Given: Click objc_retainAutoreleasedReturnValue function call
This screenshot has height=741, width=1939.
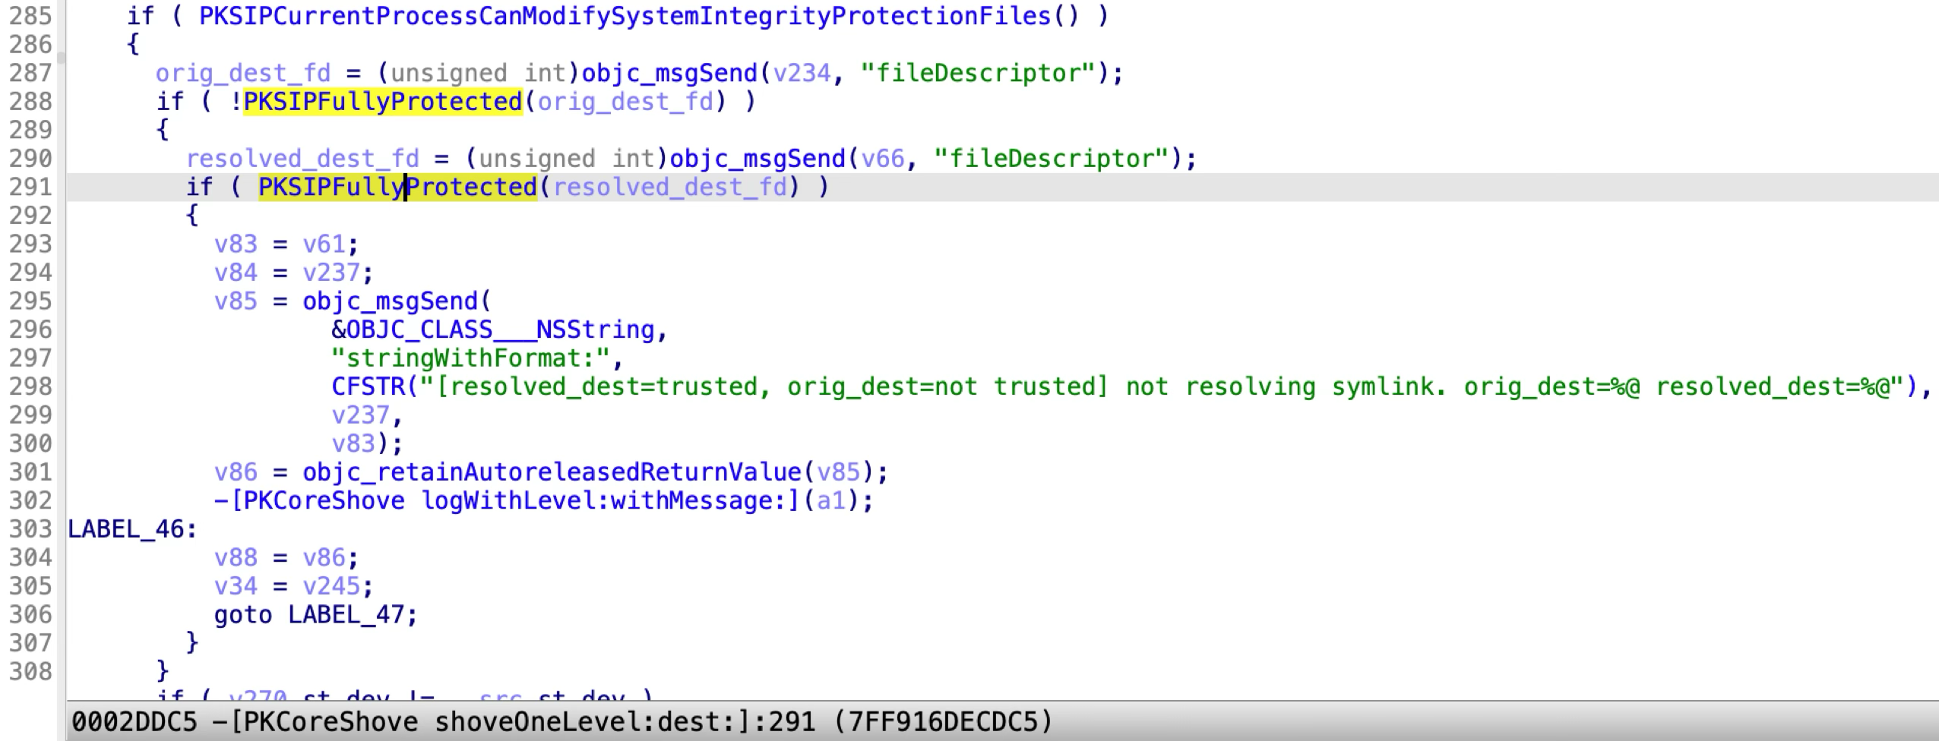Looking at the screenshot, I should coord(552,472).
